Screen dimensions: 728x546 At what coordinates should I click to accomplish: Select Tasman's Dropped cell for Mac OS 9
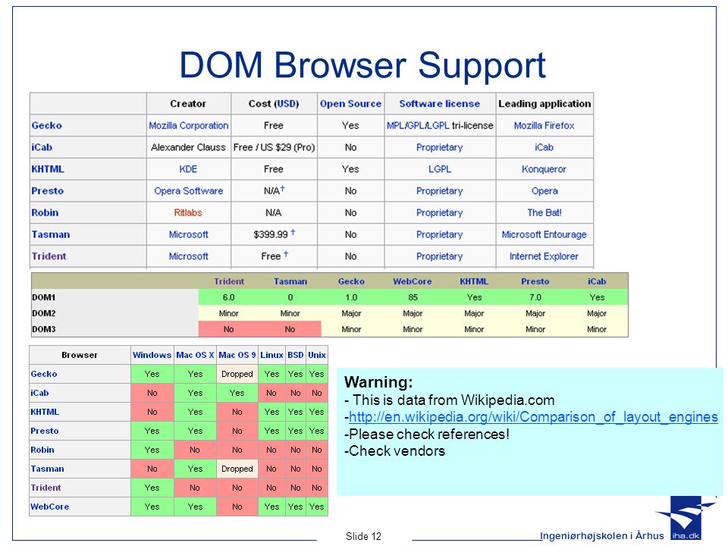(x=237, y=469)
